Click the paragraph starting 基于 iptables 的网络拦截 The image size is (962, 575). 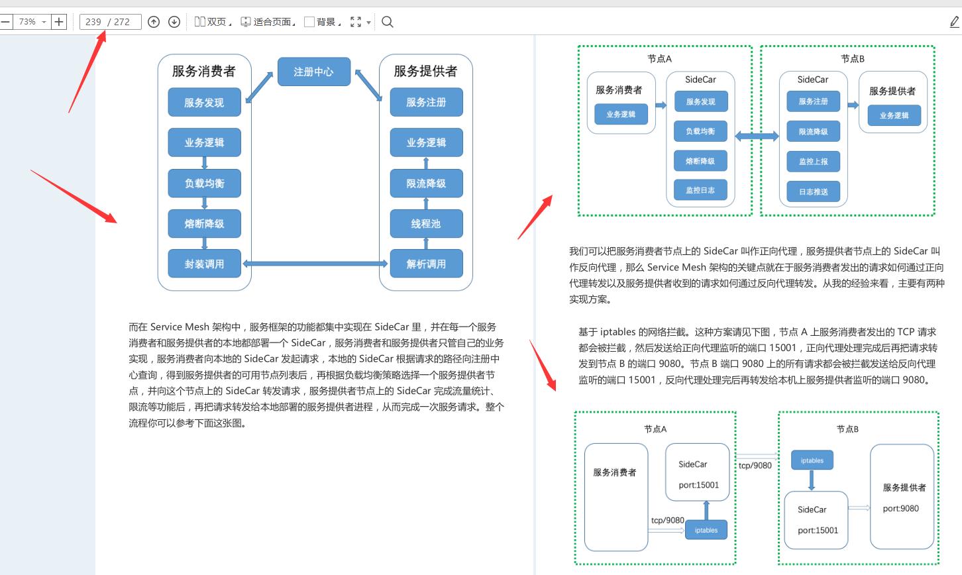point(758,356)
